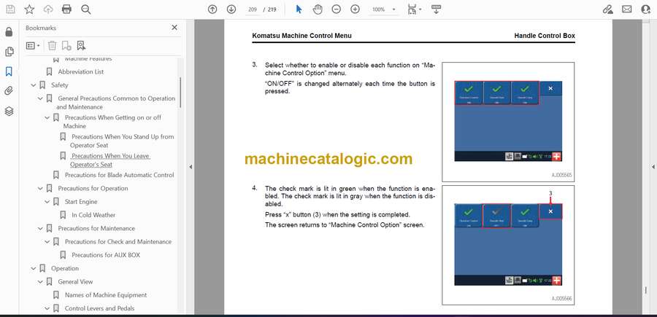Zoom out with the minus button
657x317 pixels.
point(336,9)
